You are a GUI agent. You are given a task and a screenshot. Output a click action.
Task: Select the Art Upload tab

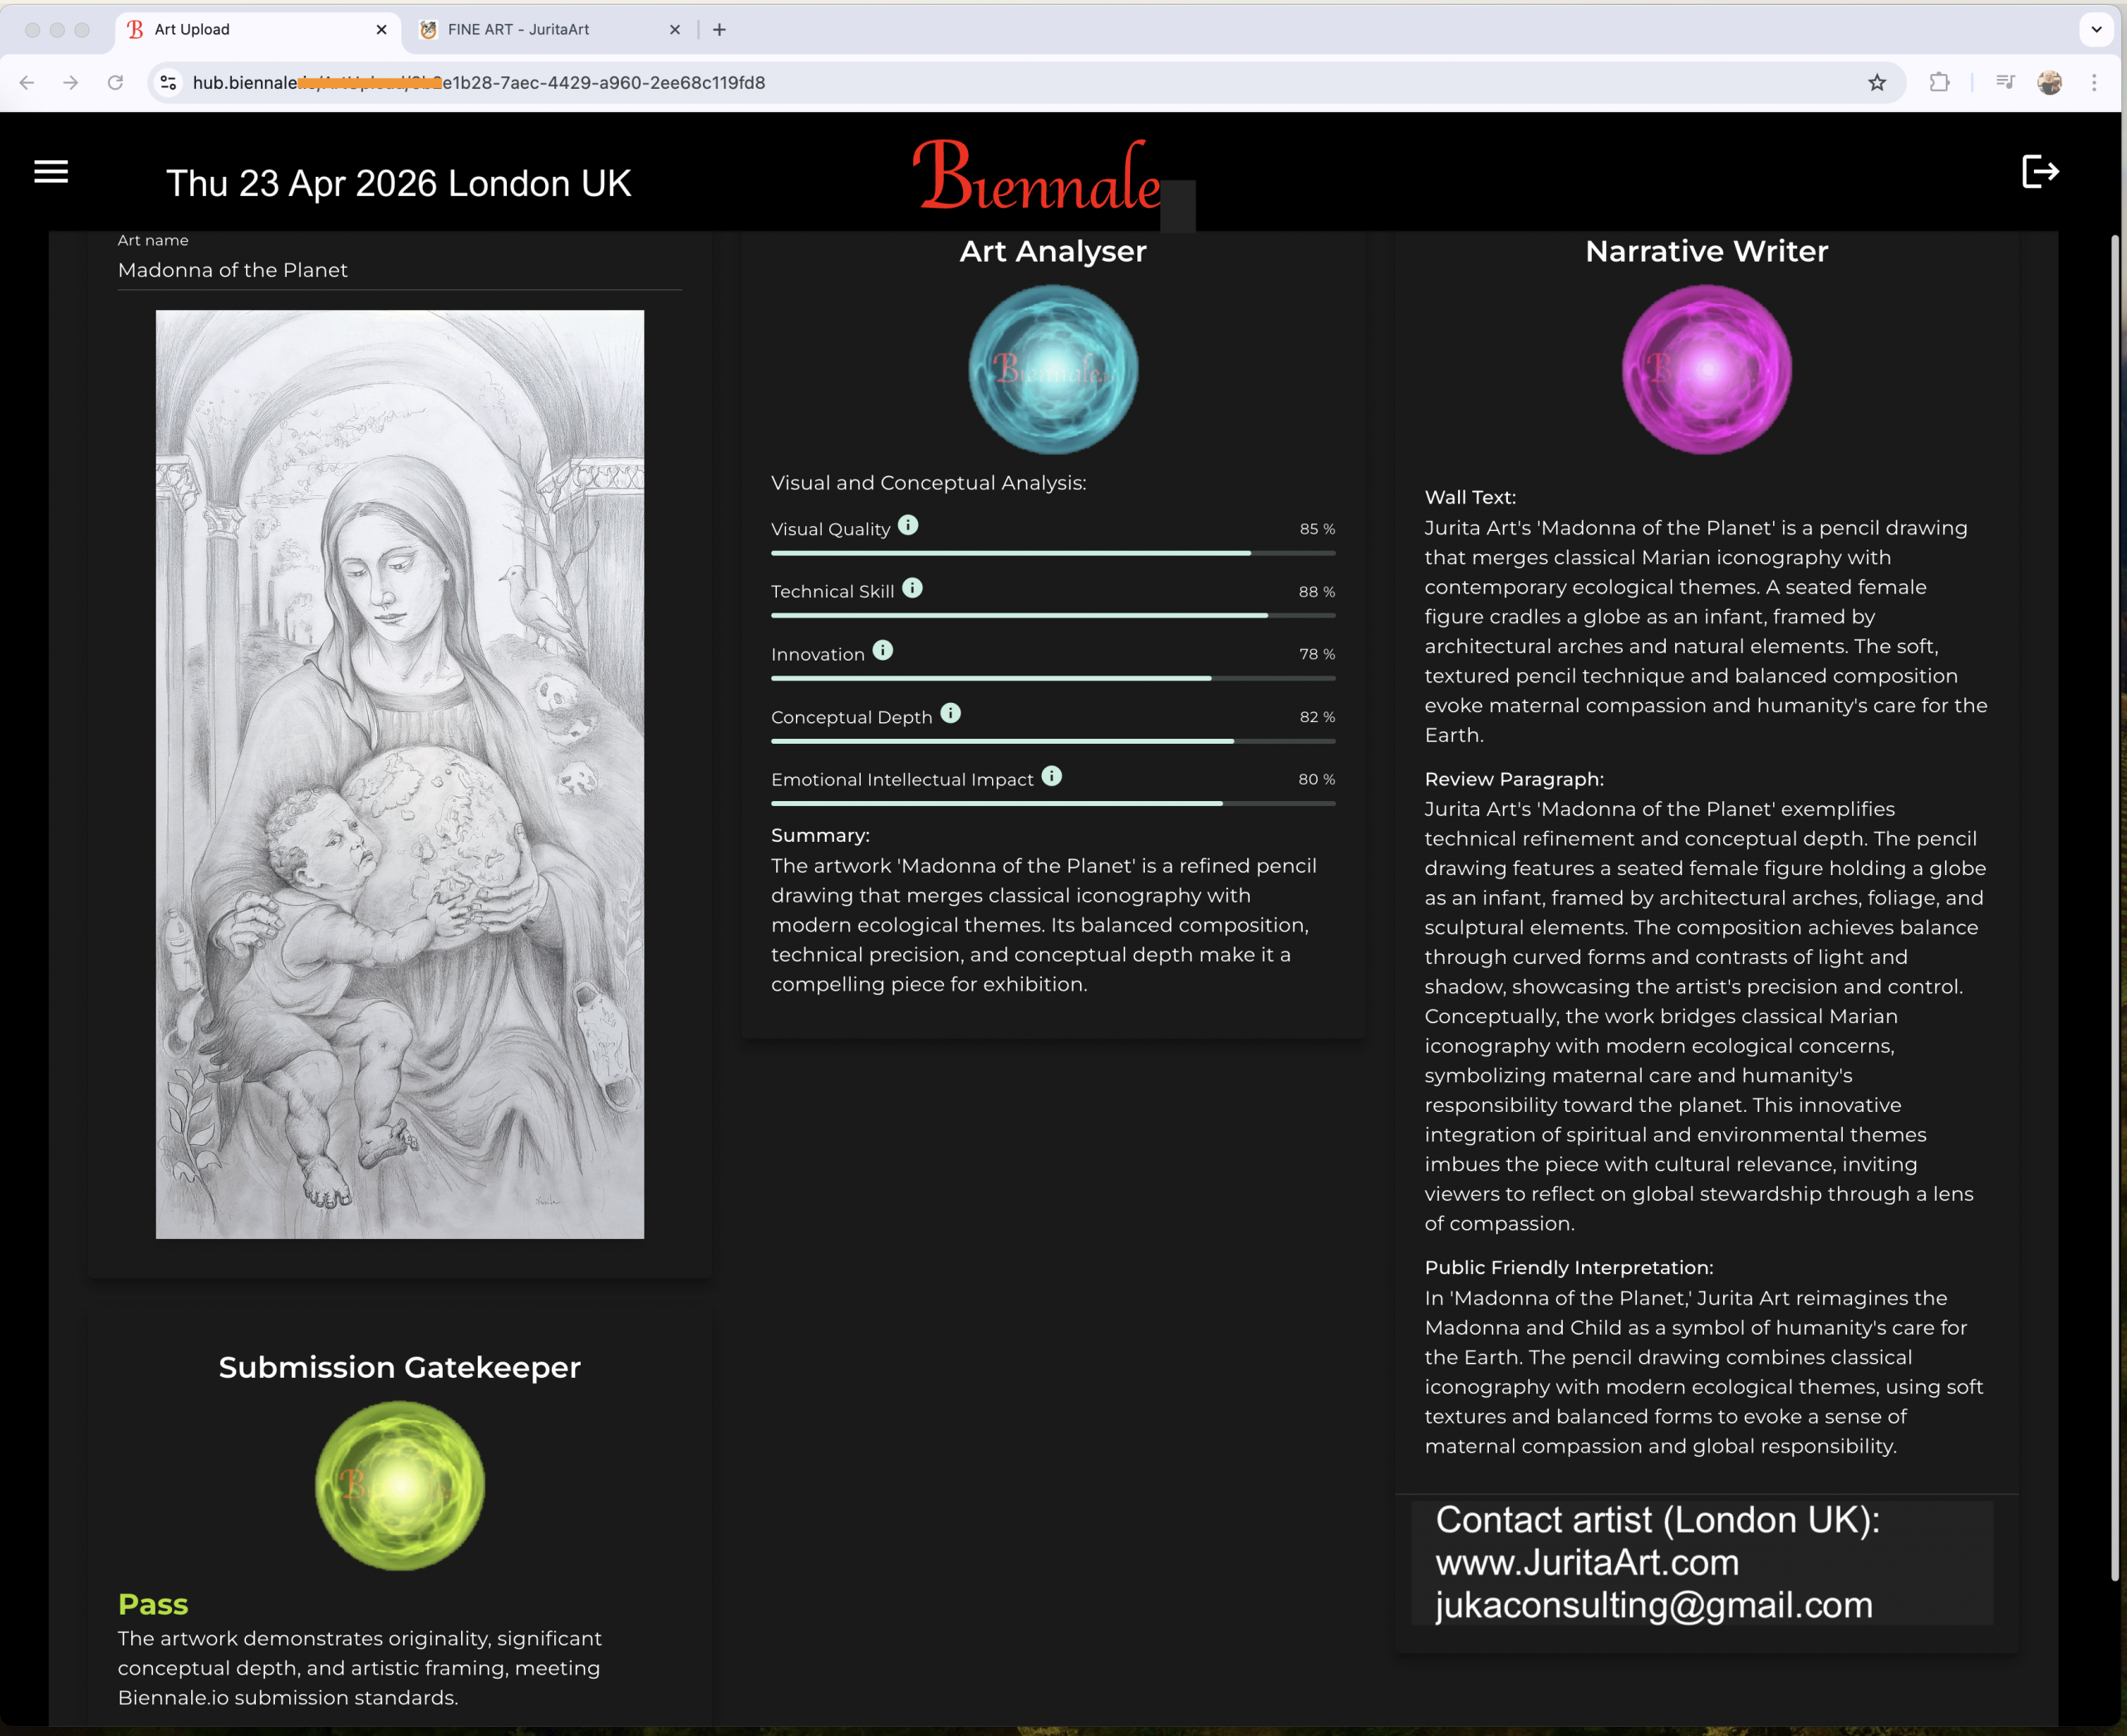250,30
